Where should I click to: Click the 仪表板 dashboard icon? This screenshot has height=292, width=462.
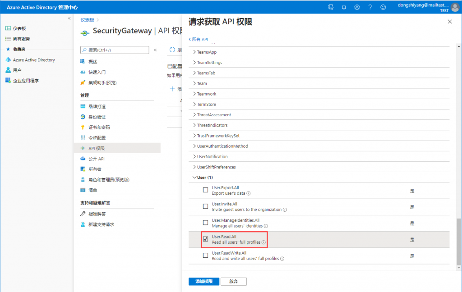click(x=8, y=28)
